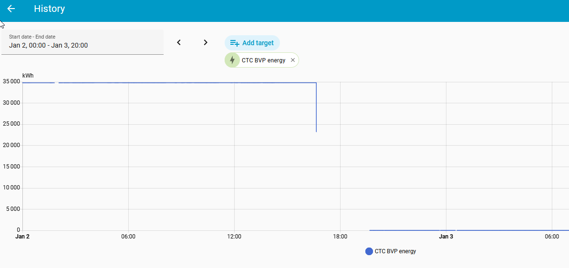The width and height of the screenshot is (569, 268).
Task: Select the Jan 2 date axis label
Action: click(x=22, y=237)
